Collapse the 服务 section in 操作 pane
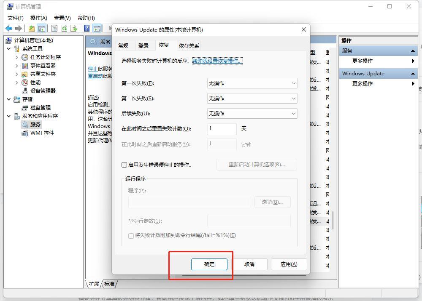 pos(413,51)
